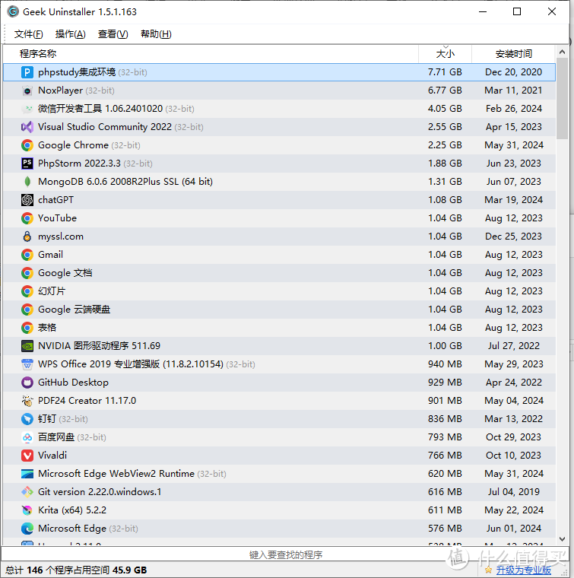This screenshot has height=578, width=574.
Task: Select the Visual Studio Community 2022 name
Action: 105,127
